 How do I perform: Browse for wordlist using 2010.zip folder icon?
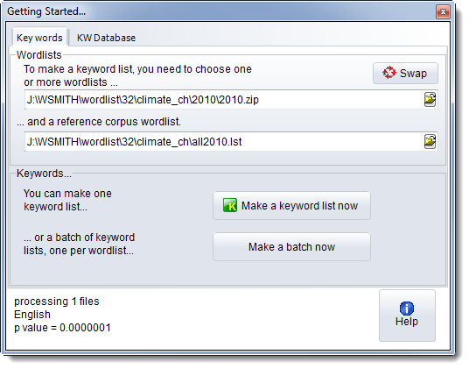point(430,100)
